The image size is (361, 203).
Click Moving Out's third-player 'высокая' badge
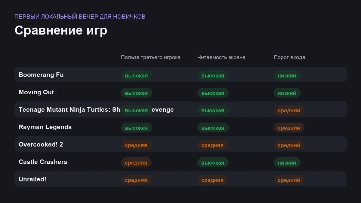[137, 93]
